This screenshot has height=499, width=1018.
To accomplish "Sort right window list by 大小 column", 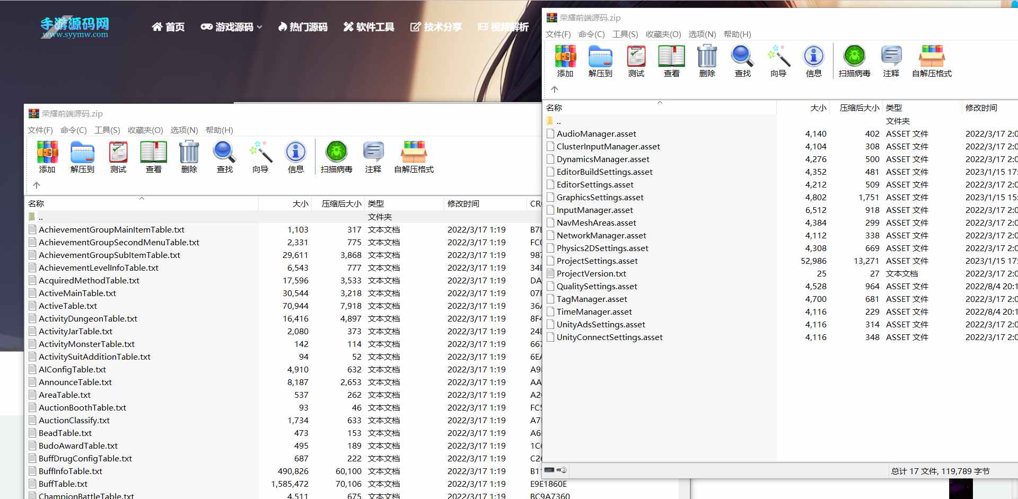I will click(818, 108).
